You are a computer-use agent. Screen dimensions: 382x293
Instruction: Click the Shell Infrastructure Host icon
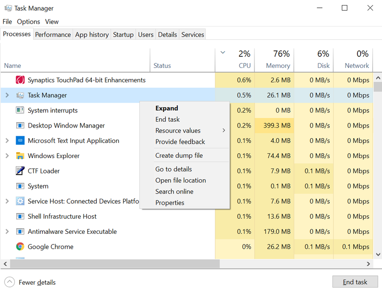19,216
